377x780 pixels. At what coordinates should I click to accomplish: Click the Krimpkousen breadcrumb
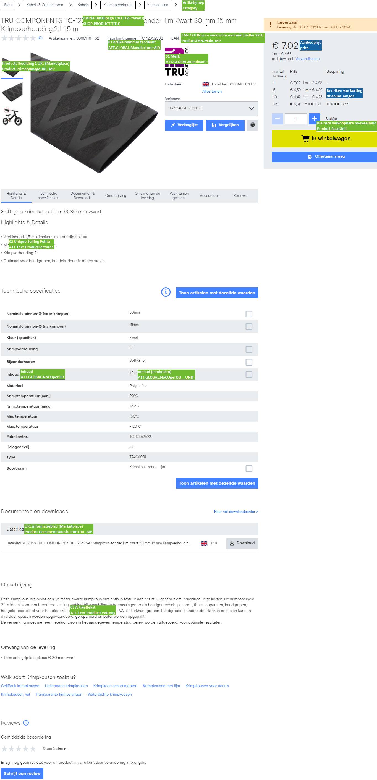(158, 5)
